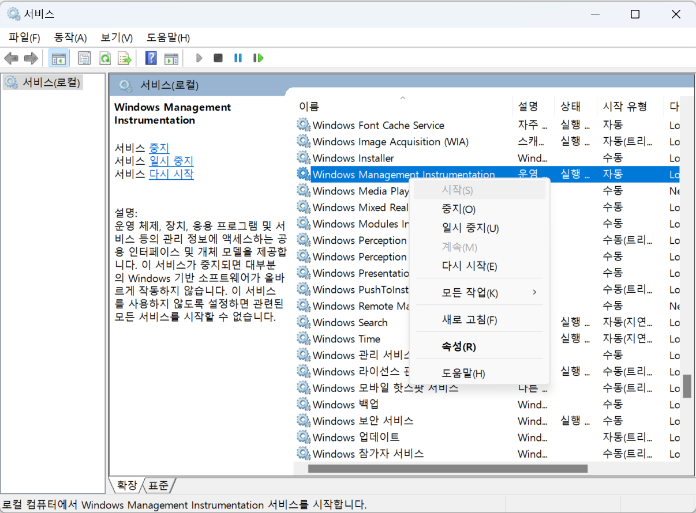Select Windows Installer name text
Image resolution: width=696 pixels, height=513 pixels.
353,158
